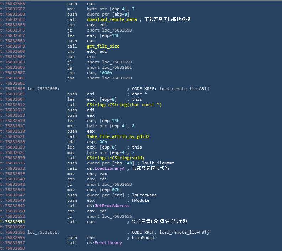The width and height of the screenshot is (282, 251).
Task: Select the loc_75832656 label definition
Action: 44,232
